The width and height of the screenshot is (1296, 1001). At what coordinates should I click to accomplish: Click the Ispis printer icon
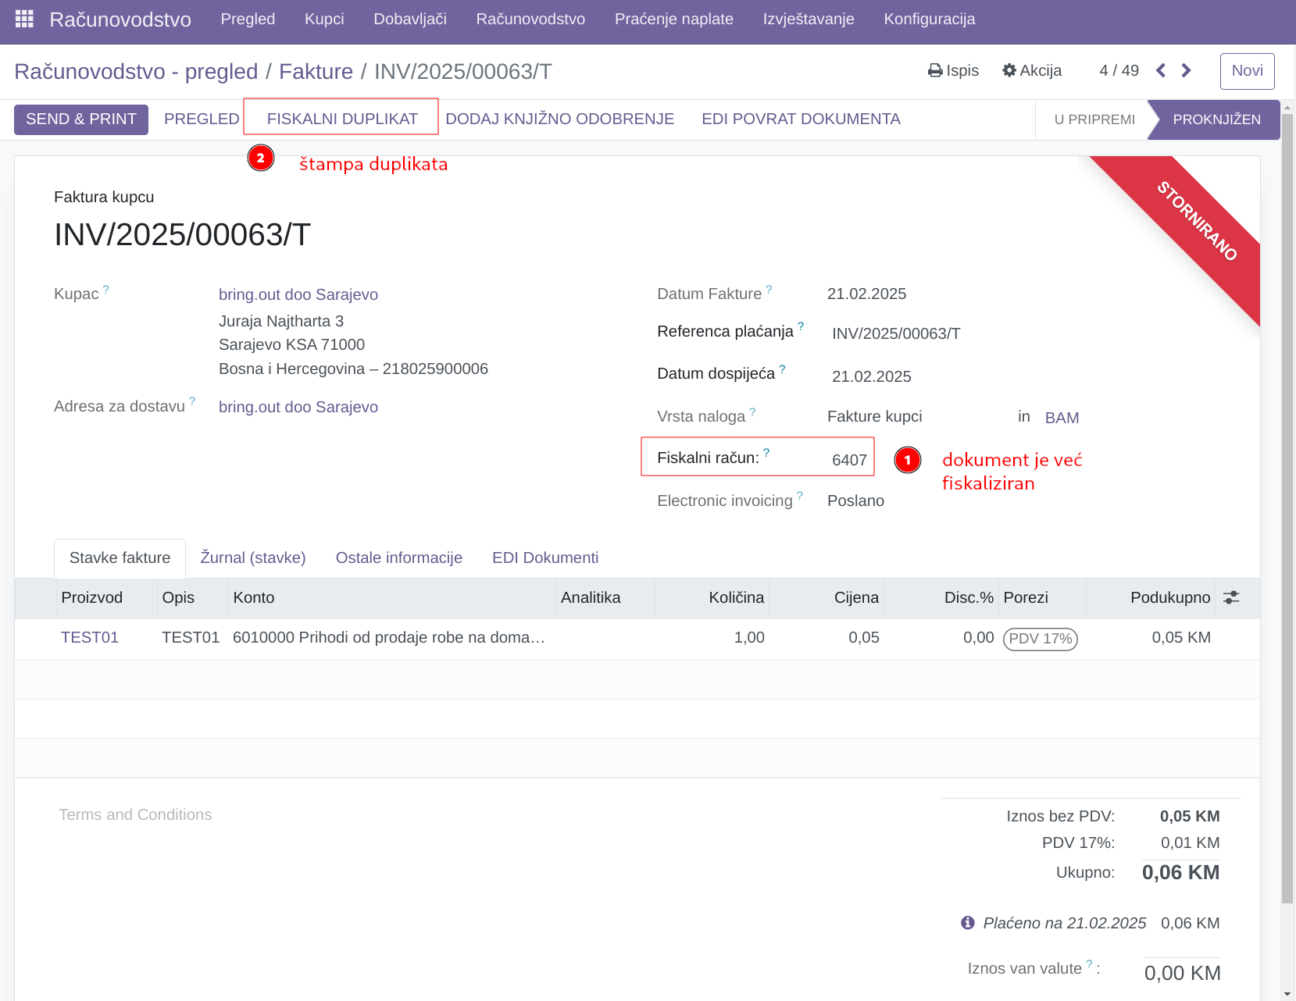pyautogui.click(x=935, y=71)
